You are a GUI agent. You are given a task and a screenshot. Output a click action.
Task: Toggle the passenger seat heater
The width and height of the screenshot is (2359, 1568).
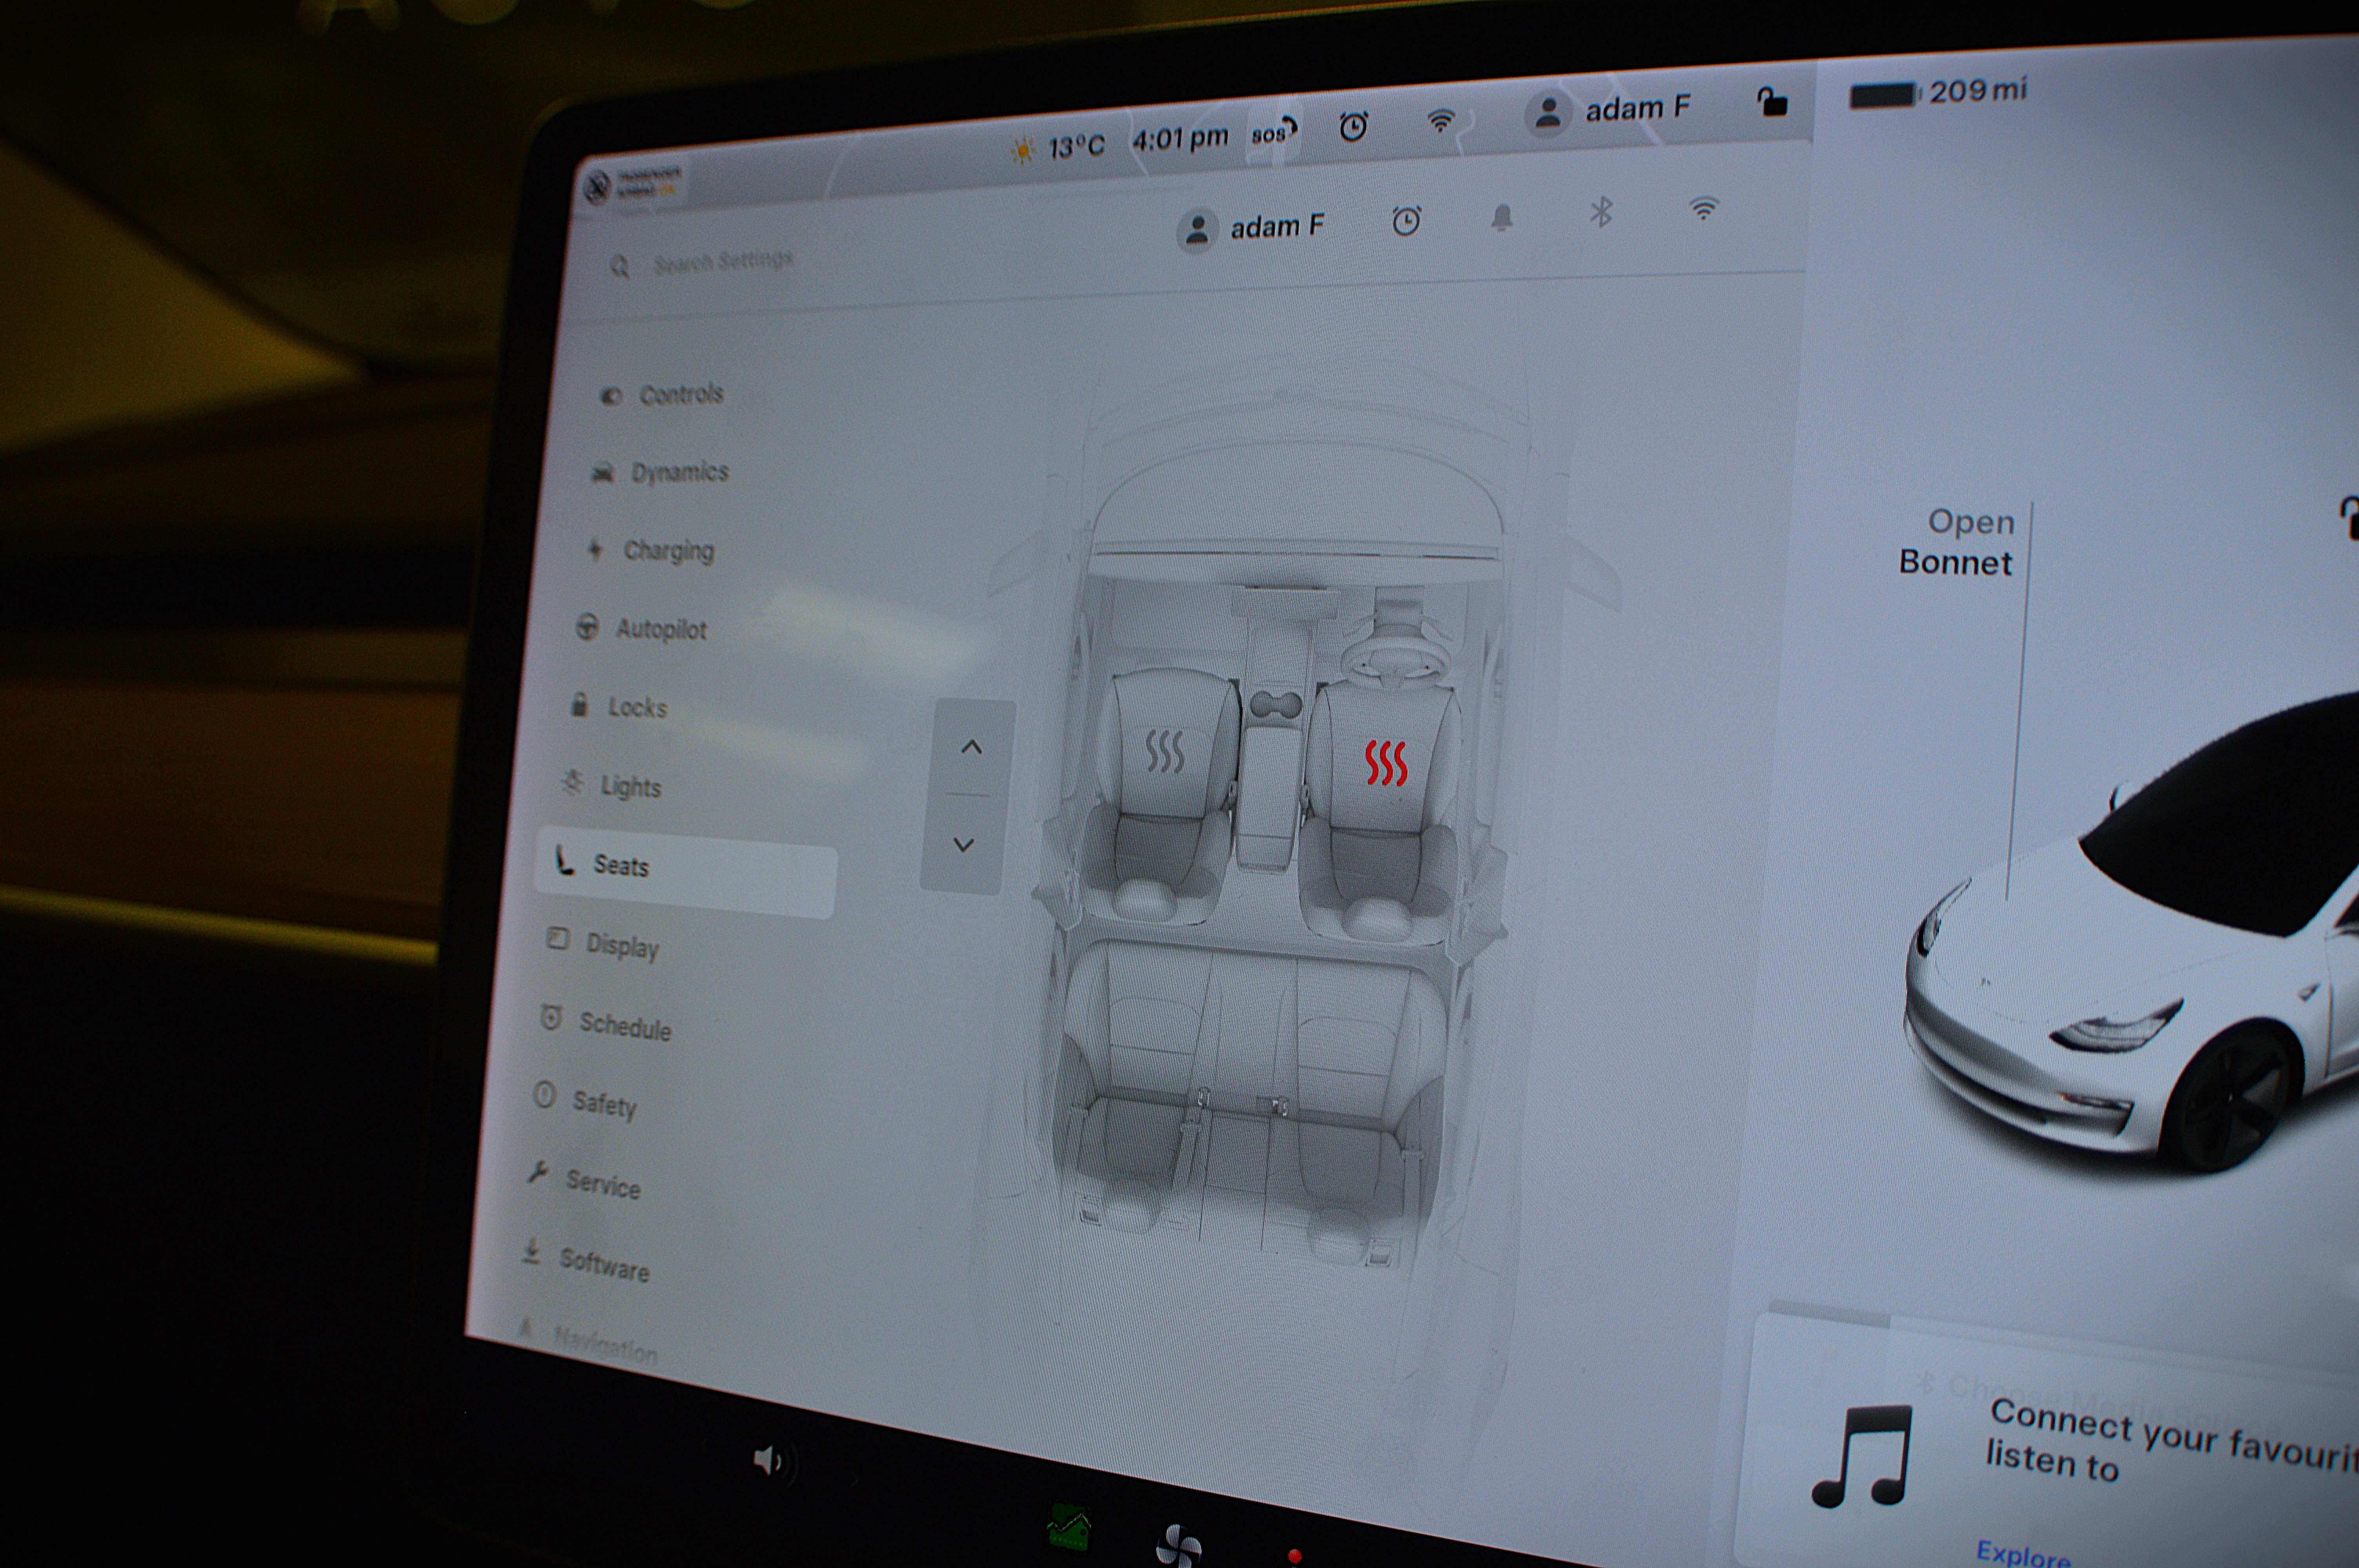(x=1165, y=751)
